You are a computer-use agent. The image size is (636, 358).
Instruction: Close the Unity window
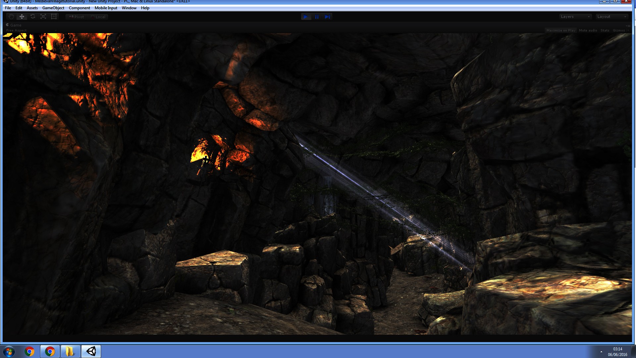pyautogui.click(x=626, y=1)
